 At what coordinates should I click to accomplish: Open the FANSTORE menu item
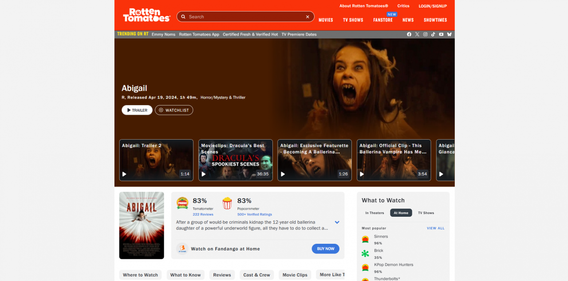tap(383, 20)
